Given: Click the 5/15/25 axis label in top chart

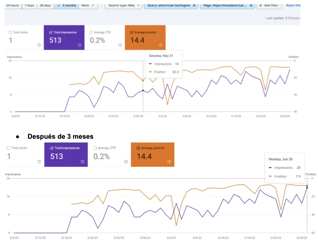Looking at the screenshot, I should (x=65, y=116).
